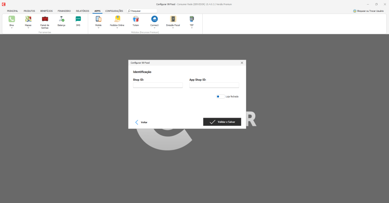Focus the App Shop ID field
The image size is (389, 203).
214,85
